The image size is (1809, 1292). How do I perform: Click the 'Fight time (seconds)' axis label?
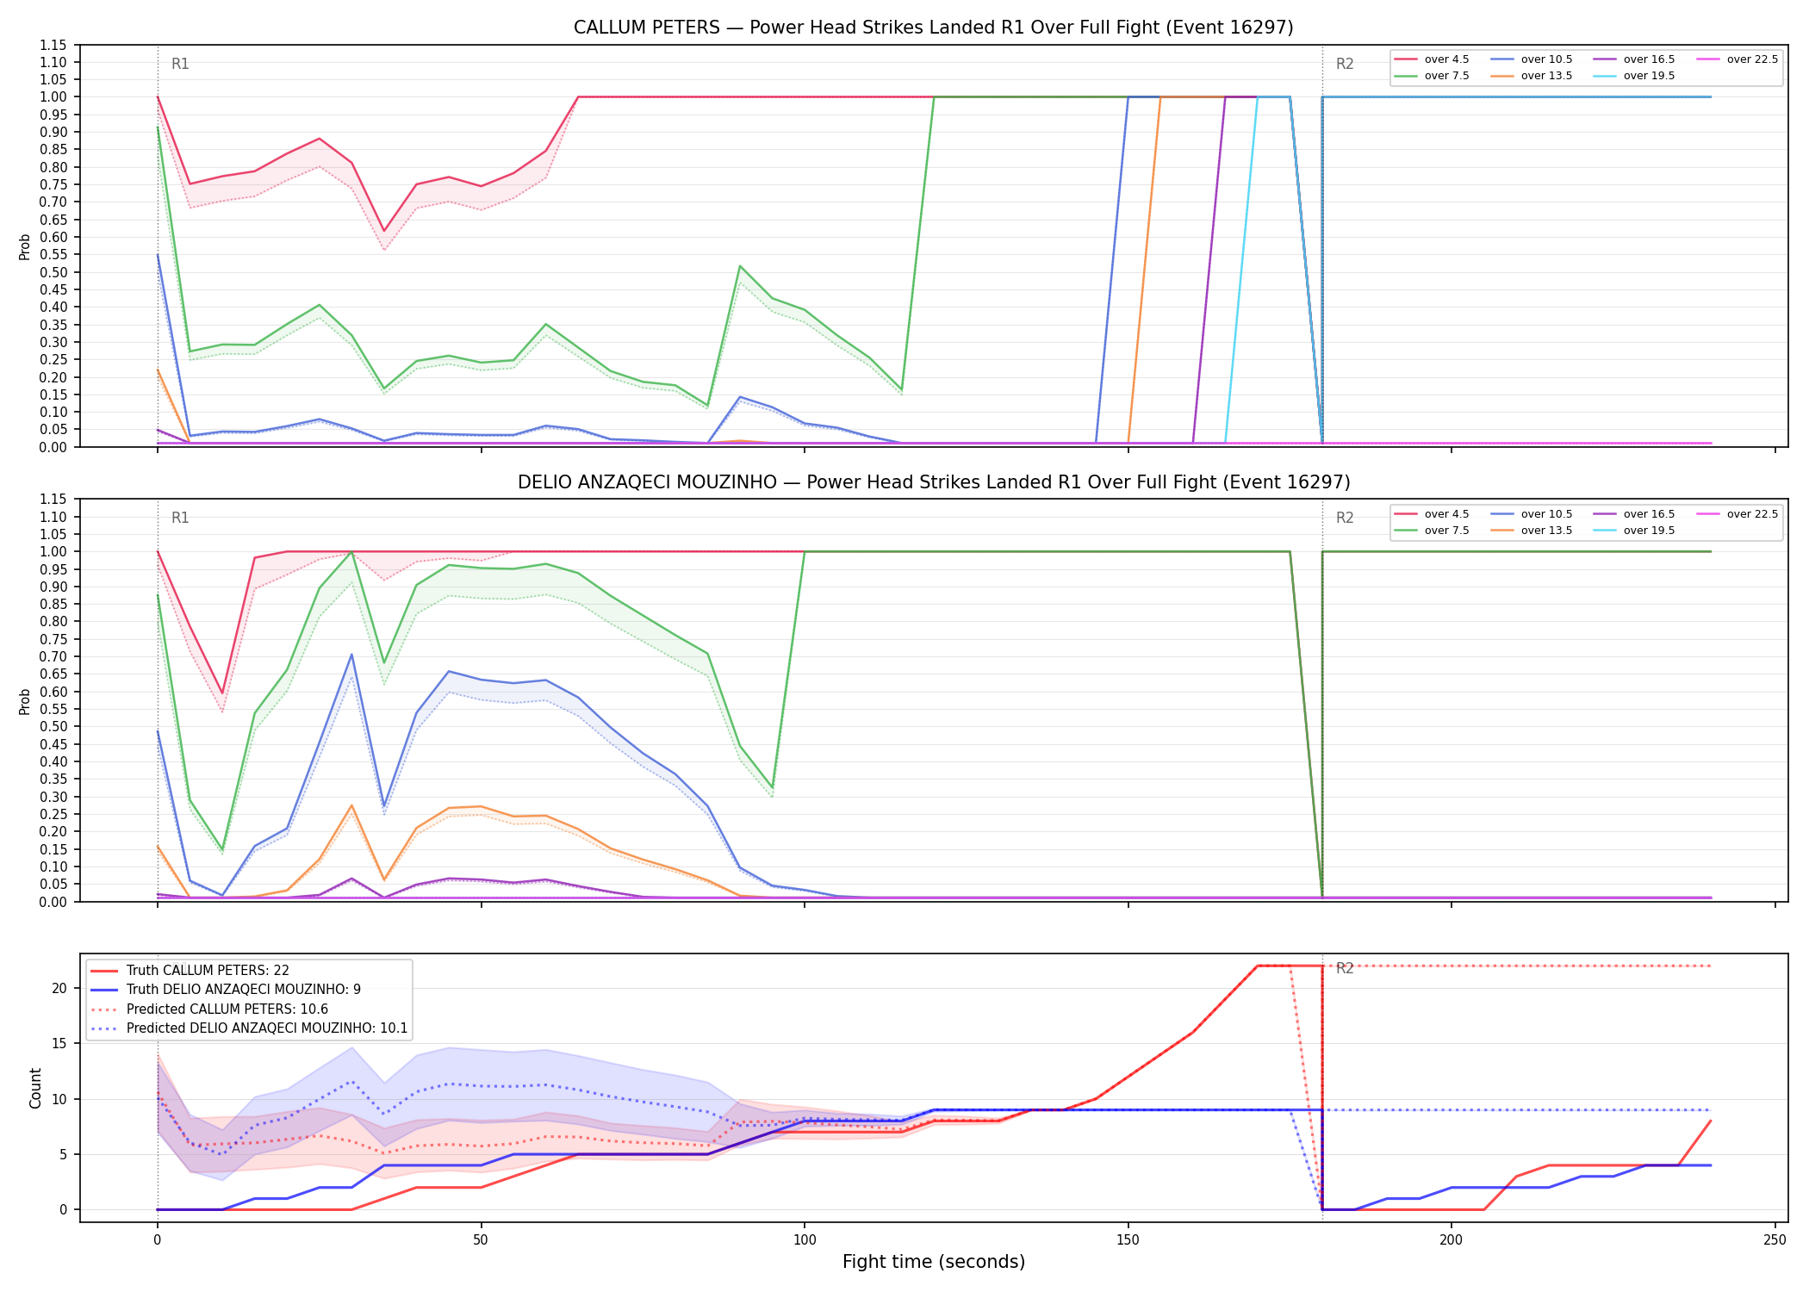pos(934,1262)
